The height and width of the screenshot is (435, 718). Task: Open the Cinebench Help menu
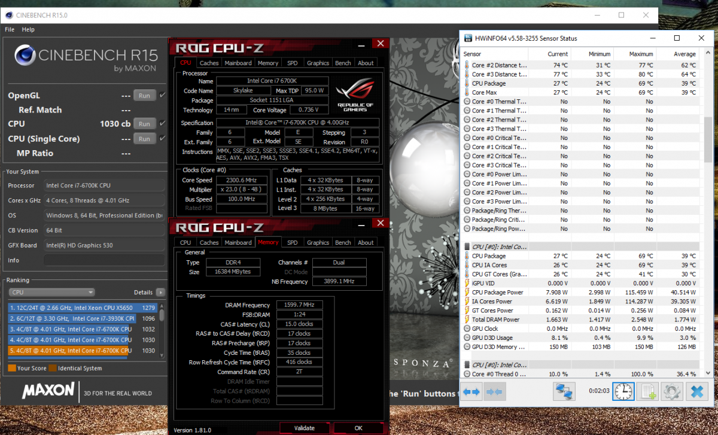coord(28,29)
